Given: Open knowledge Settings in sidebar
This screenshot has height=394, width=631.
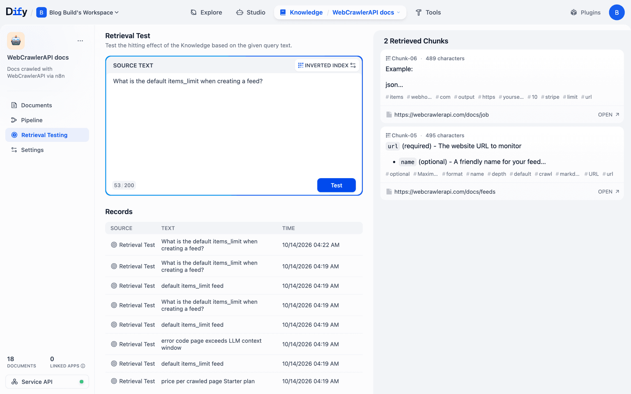Looking at the screenshot, I should (47, 150).
